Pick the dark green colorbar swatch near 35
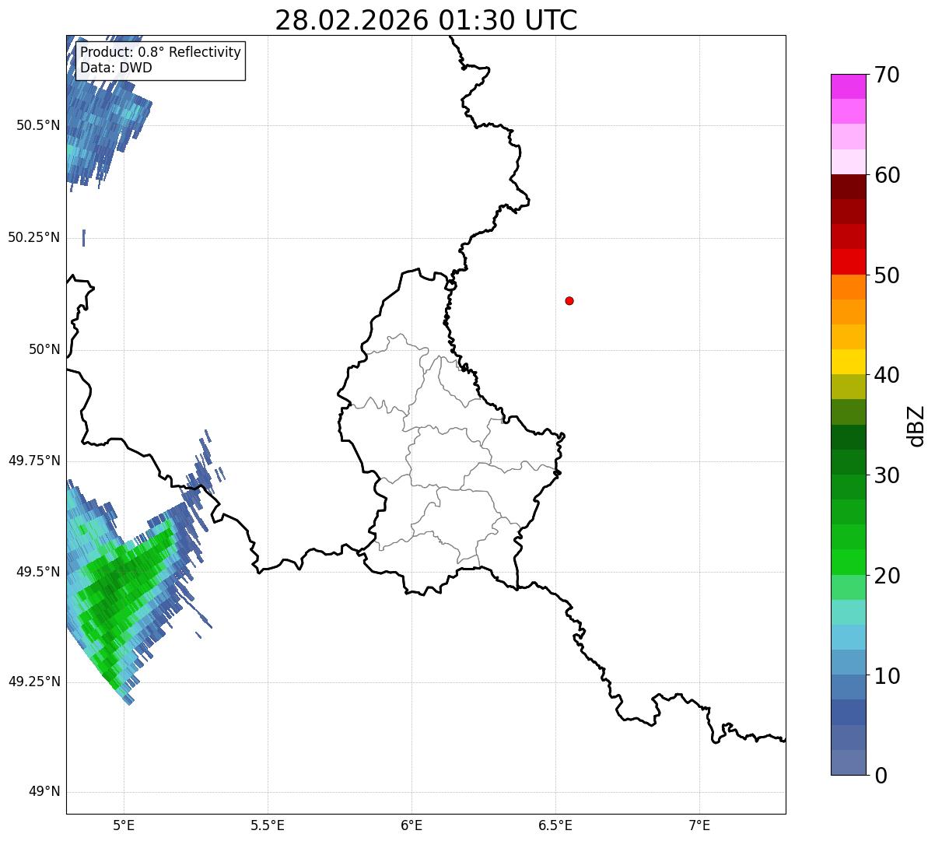Screen dimensions: 935x841 click(848, 437)
